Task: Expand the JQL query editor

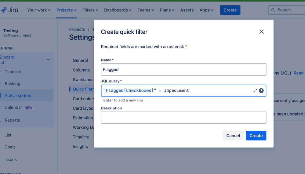Action: pos(255,91)
